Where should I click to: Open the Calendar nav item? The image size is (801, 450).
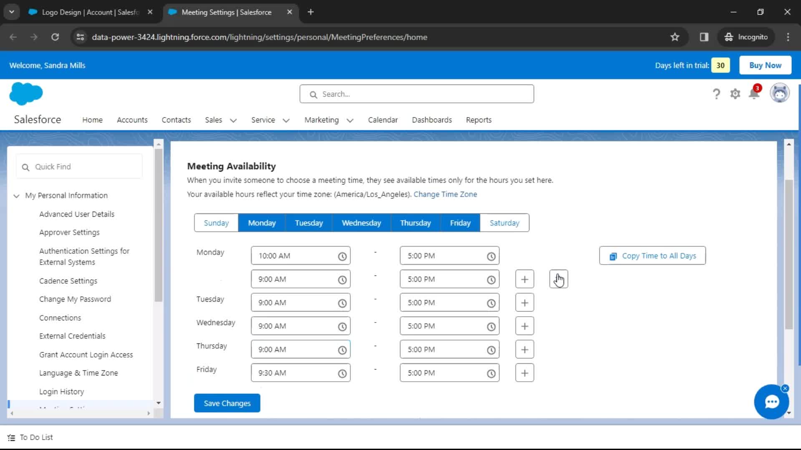383,120
